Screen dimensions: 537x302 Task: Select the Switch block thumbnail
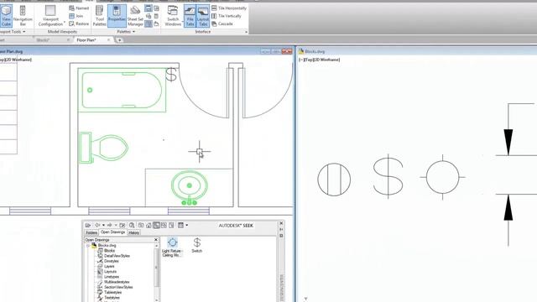click(x=197, y=245)
